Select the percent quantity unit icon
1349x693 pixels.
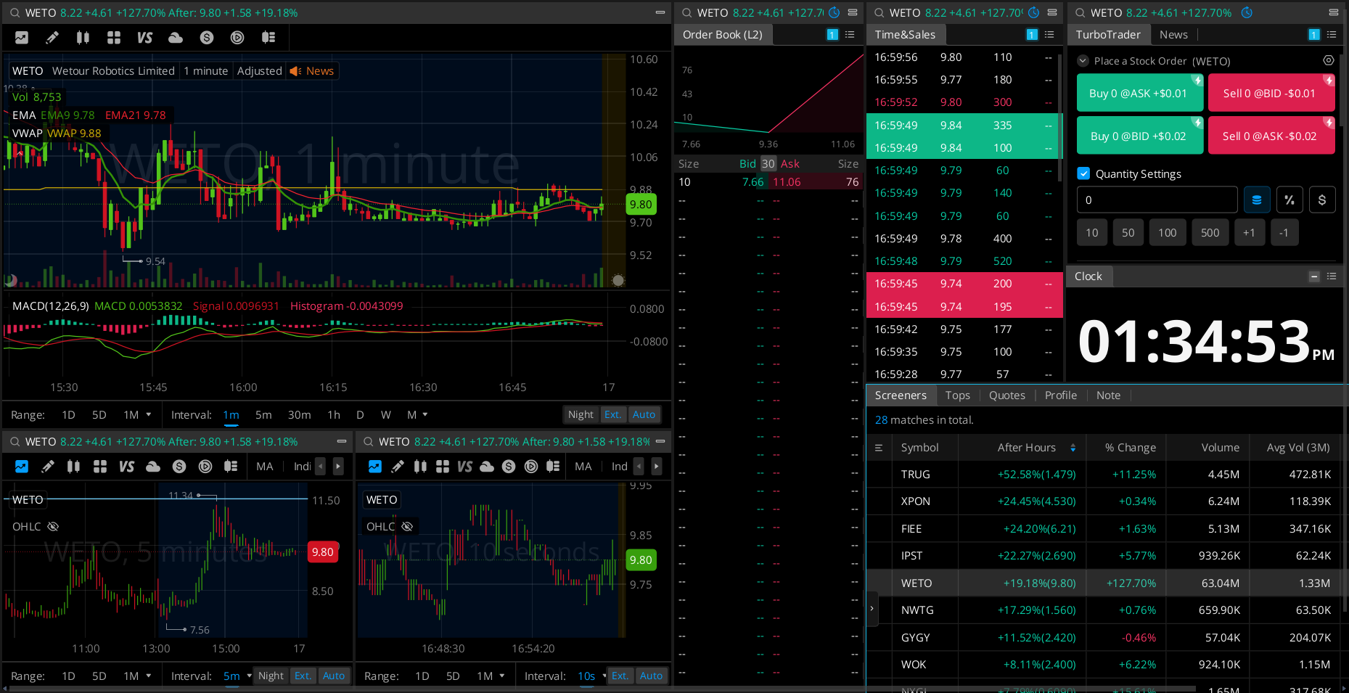[1289, 200]
